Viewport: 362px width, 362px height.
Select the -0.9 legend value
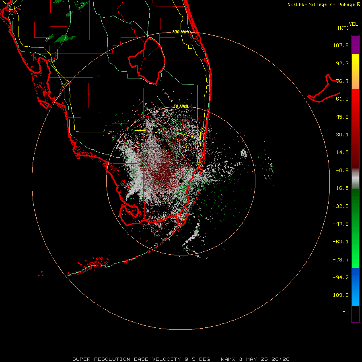342,171
